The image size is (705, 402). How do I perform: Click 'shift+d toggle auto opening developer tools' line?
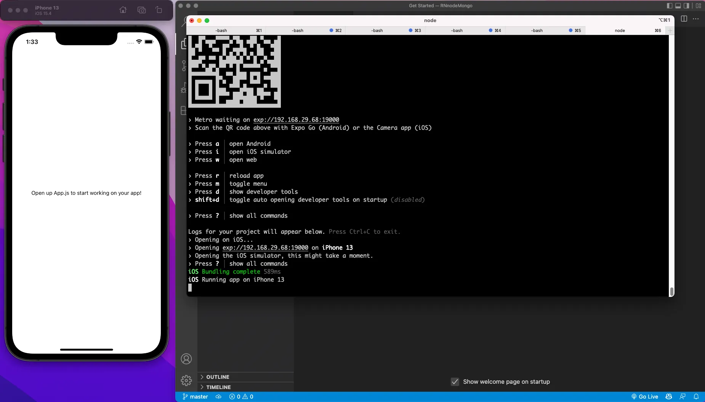coord(306,199)
